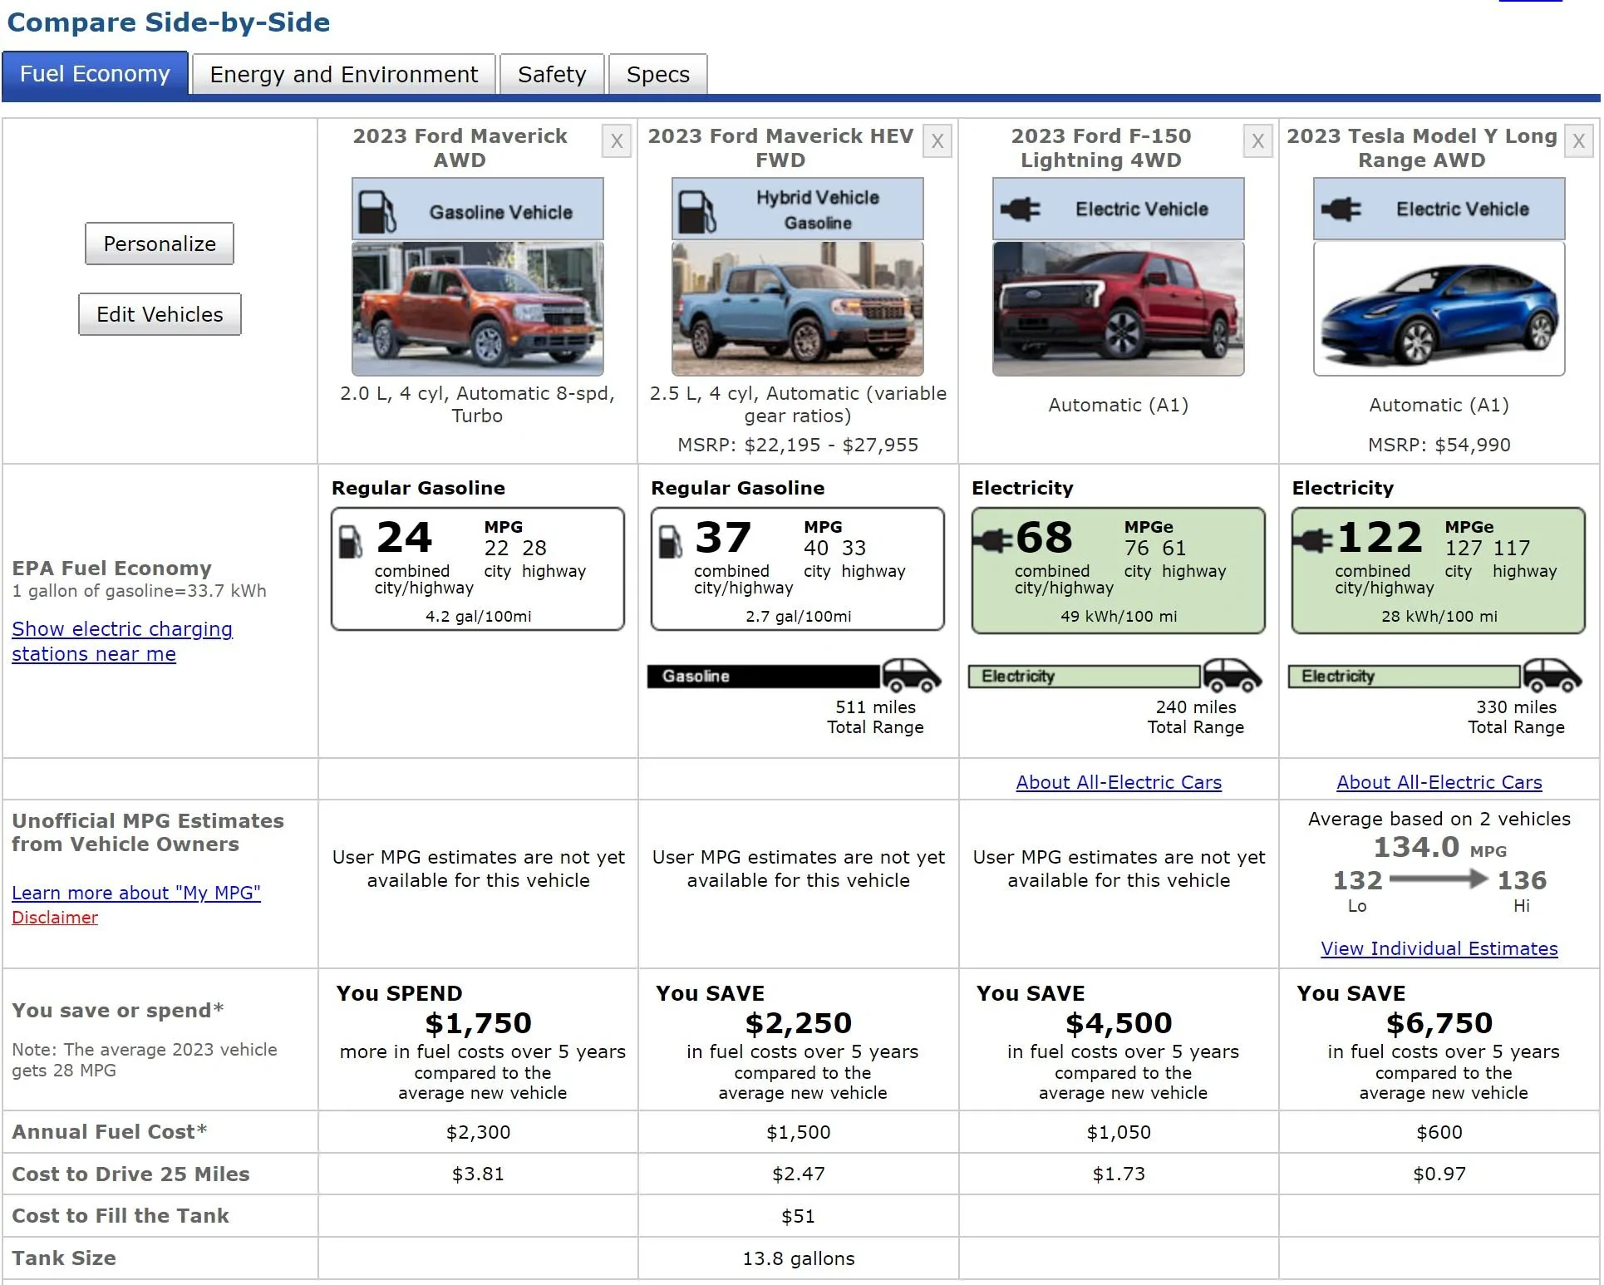Click the small pump icon beside 37 MPG

670,542
